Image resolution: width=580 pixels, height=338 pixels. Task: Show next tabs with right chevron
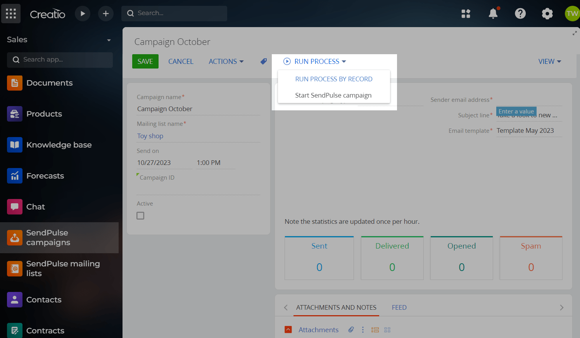(561, 307)
